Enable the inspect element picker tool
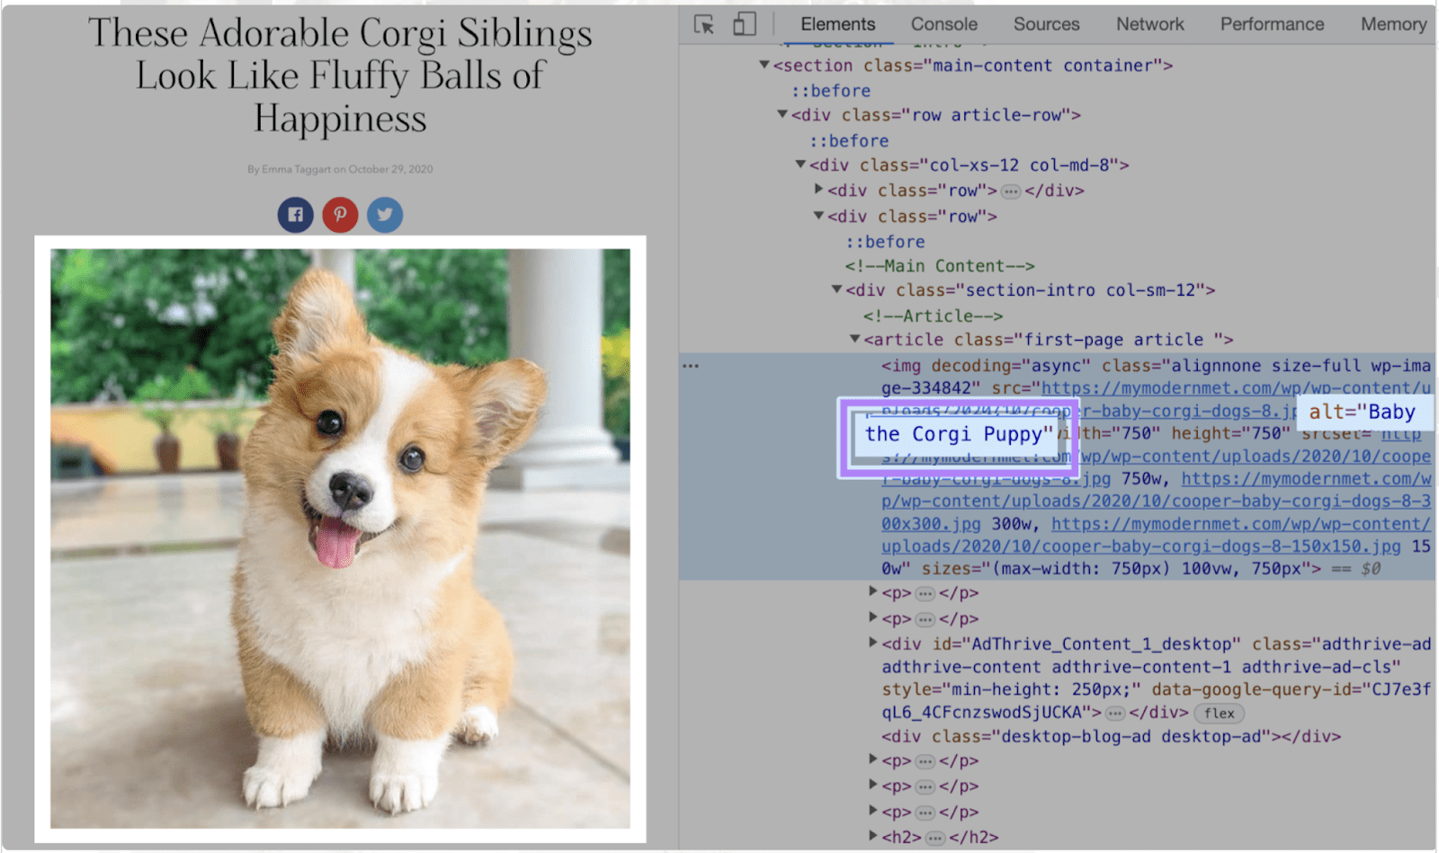1439x853 pixels. pyautogui.click(x=702, y=24)
